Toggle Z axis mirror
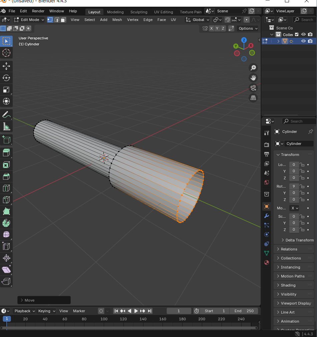 (x=223, y=28)
